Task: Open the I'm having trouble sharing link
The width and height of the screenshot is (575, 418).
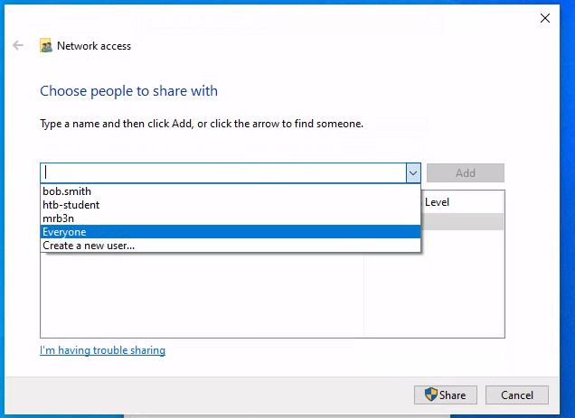Action: (102, 350)
